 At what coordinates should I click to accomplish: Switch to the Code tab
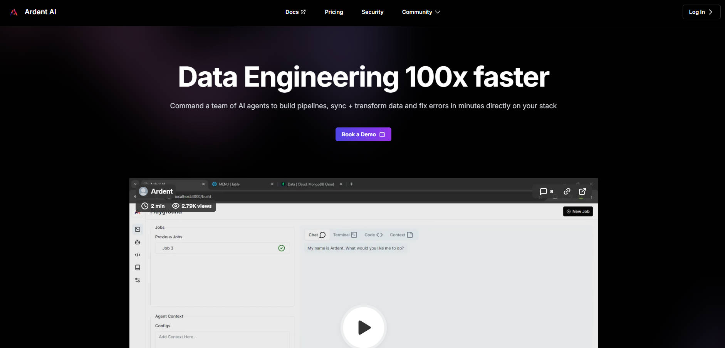[x=373, y=235]
